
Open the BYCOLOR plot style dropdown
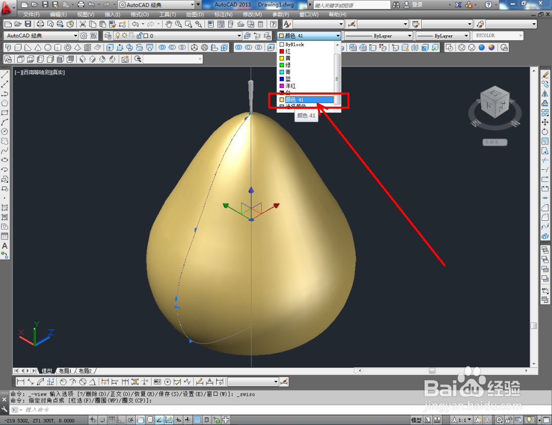(520, 35)
